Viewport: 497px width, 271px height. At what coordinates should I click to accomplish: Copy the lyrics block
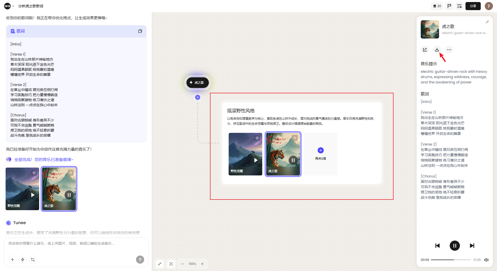click(x=140, y=31)
